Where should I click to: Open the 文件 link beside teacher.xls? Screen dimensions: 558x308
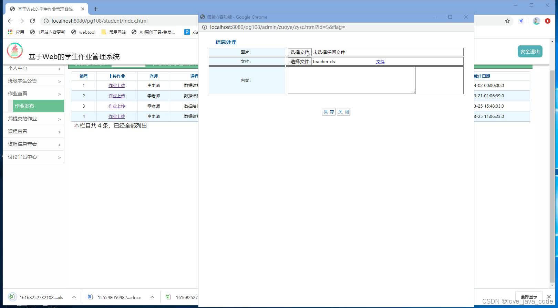point(380,62)
